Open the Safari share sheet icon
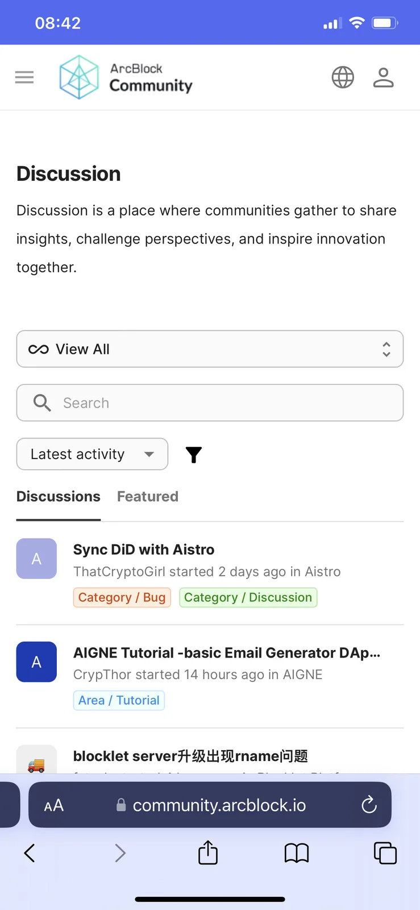Viewport: 420px width, 910px height. click(208, 853)
